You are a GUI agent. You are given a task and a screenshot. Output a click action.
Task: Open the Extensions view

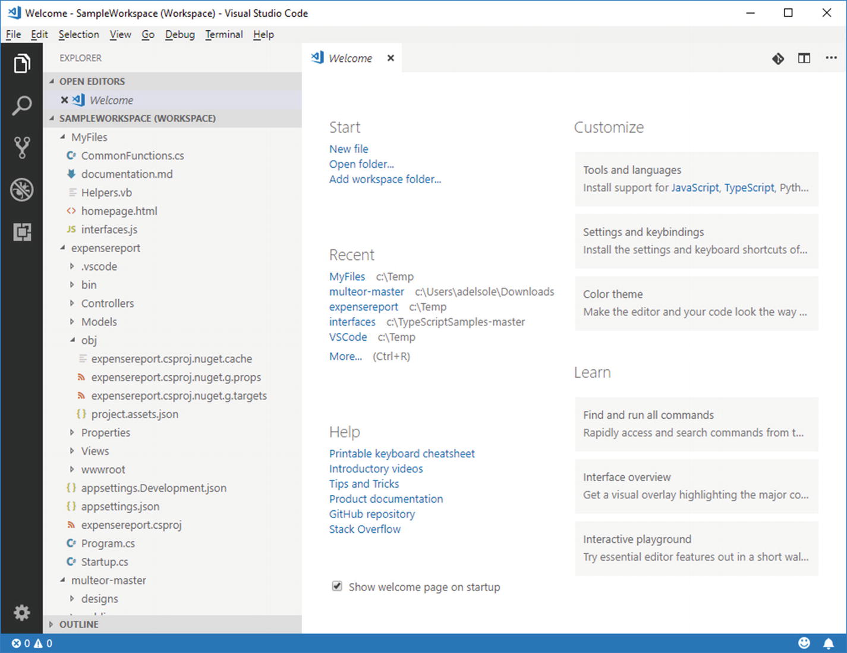pos(22,231)
